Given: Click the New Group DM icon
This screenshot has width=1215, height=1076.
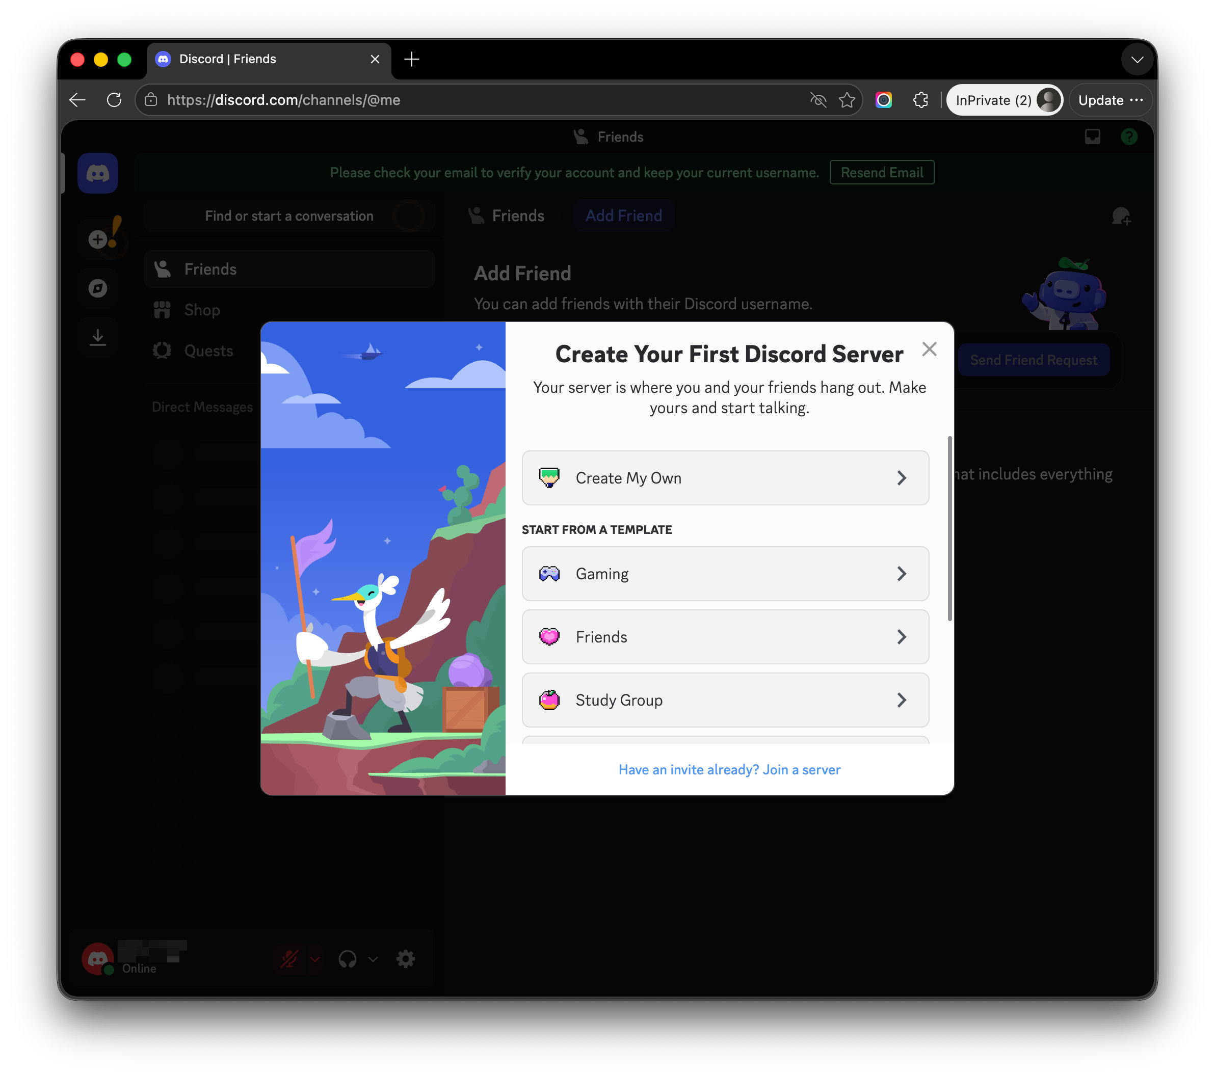Looking at the screenshot, I should pyautogui.click(x=1121, y=216).
